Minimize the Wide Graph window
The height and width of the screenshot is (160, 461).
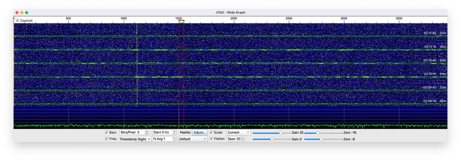coord(22,12)
